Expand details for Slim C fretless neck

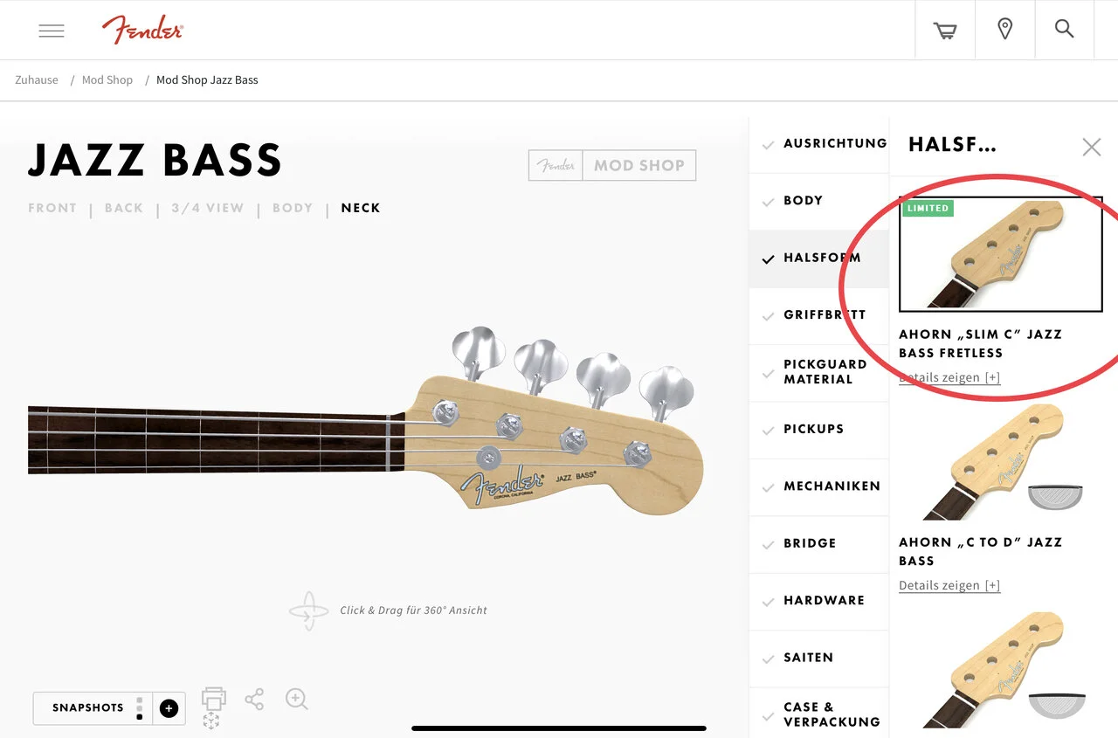pyautogui.click(x=949, y=378)
